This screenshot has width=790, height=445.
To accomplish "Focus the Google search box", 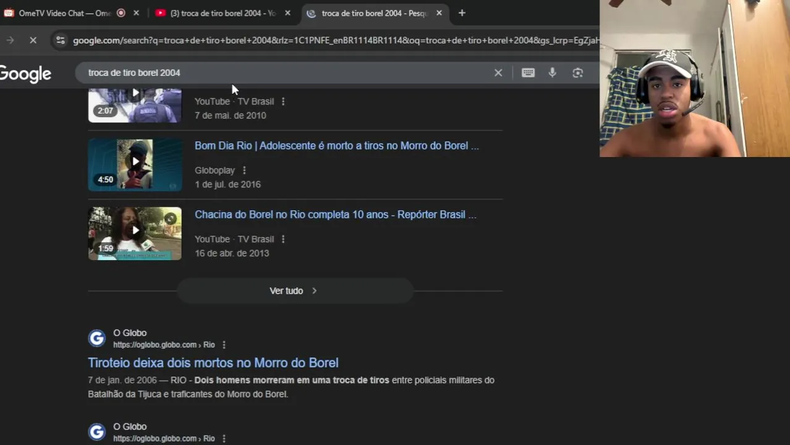I will point(287,72).
